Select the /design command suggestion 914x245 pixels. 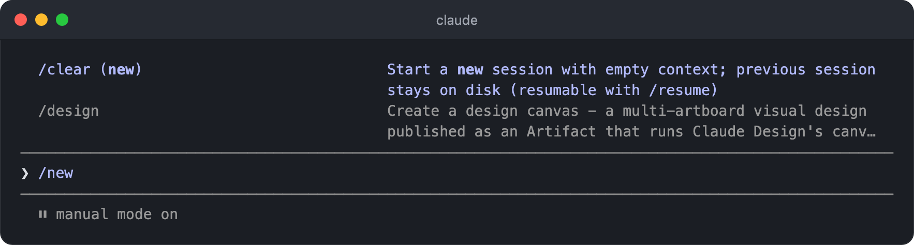[x=68, y=111]
